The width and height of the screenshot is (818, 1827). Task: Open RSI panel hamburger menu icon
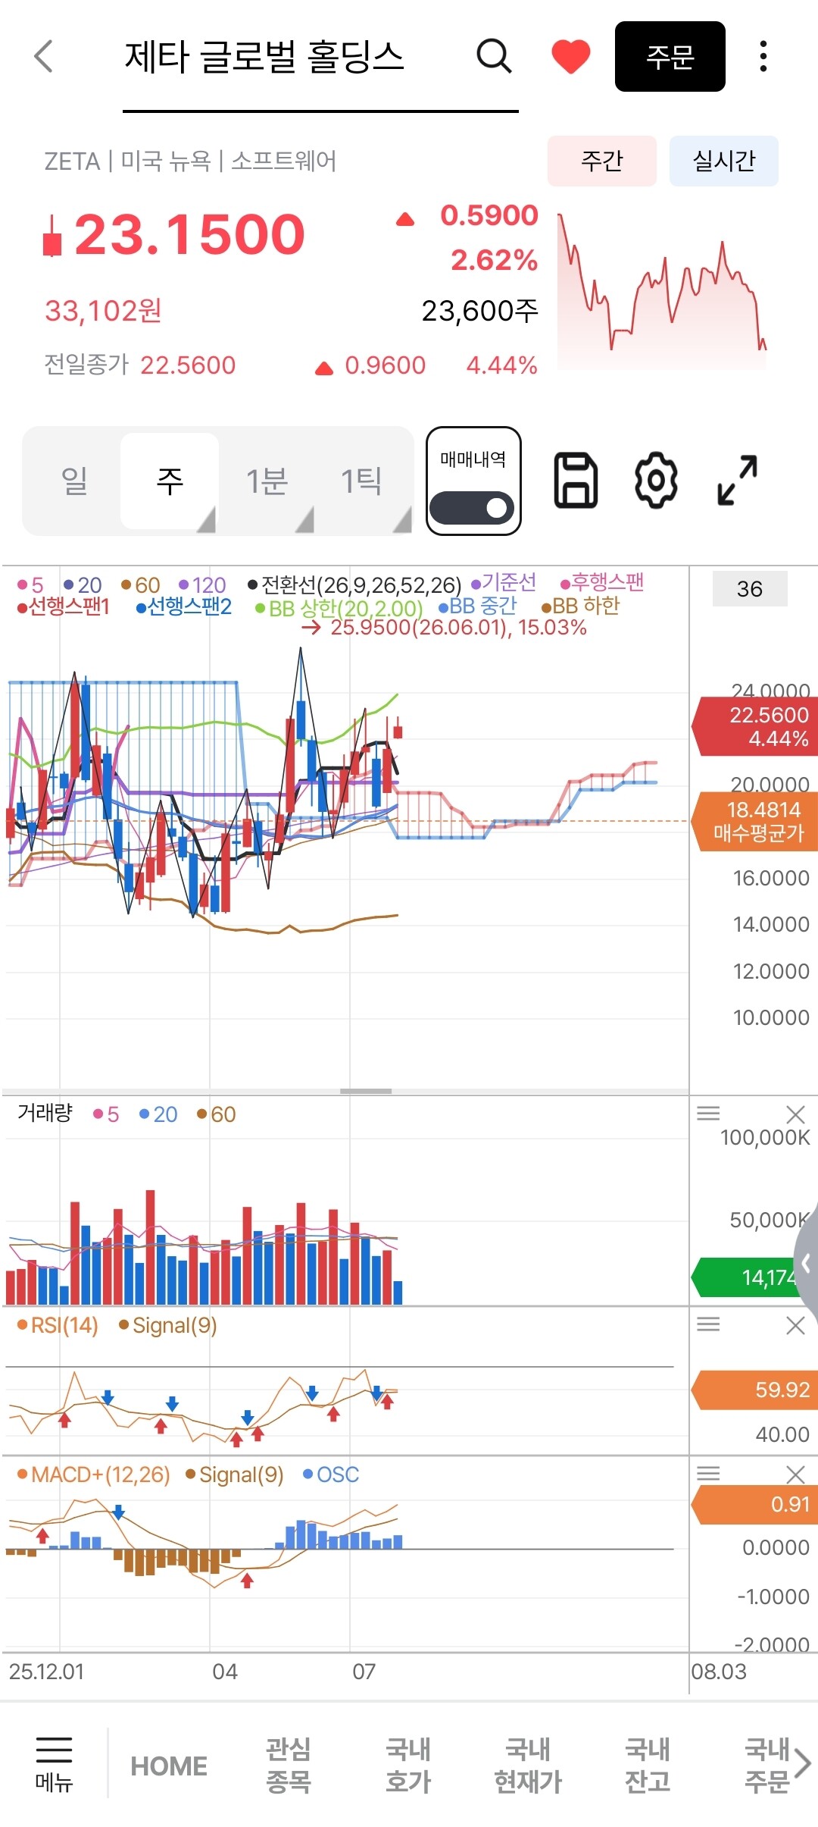(x=708, y=1324)
